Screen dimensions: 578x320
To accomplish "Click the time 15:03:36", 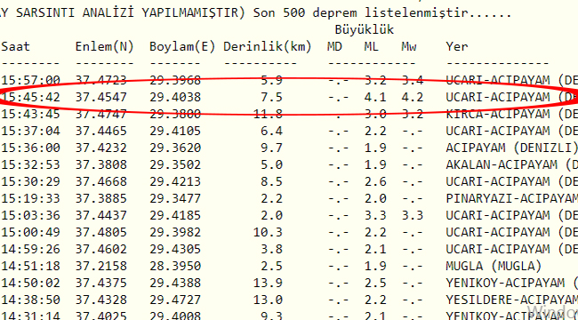I will coord(30,215).
